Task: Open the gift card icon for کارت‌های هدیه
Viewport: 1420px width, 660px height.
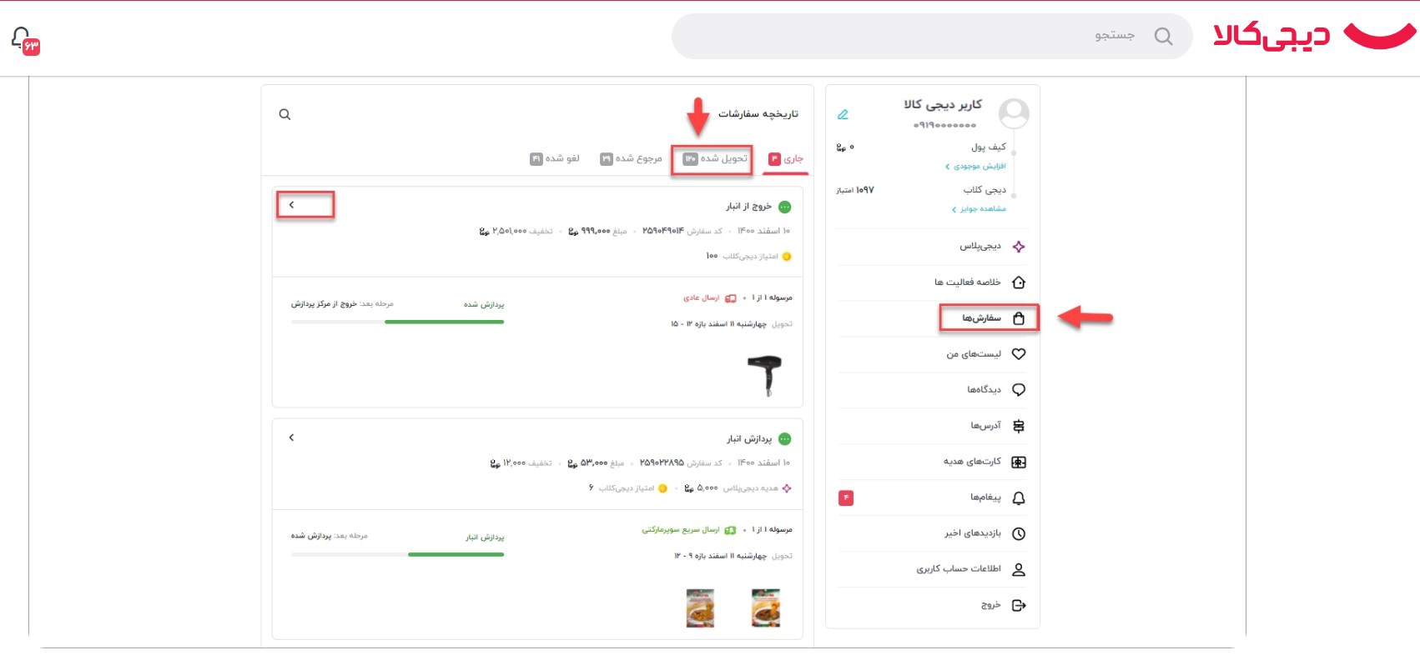Action: (1019, 462)
